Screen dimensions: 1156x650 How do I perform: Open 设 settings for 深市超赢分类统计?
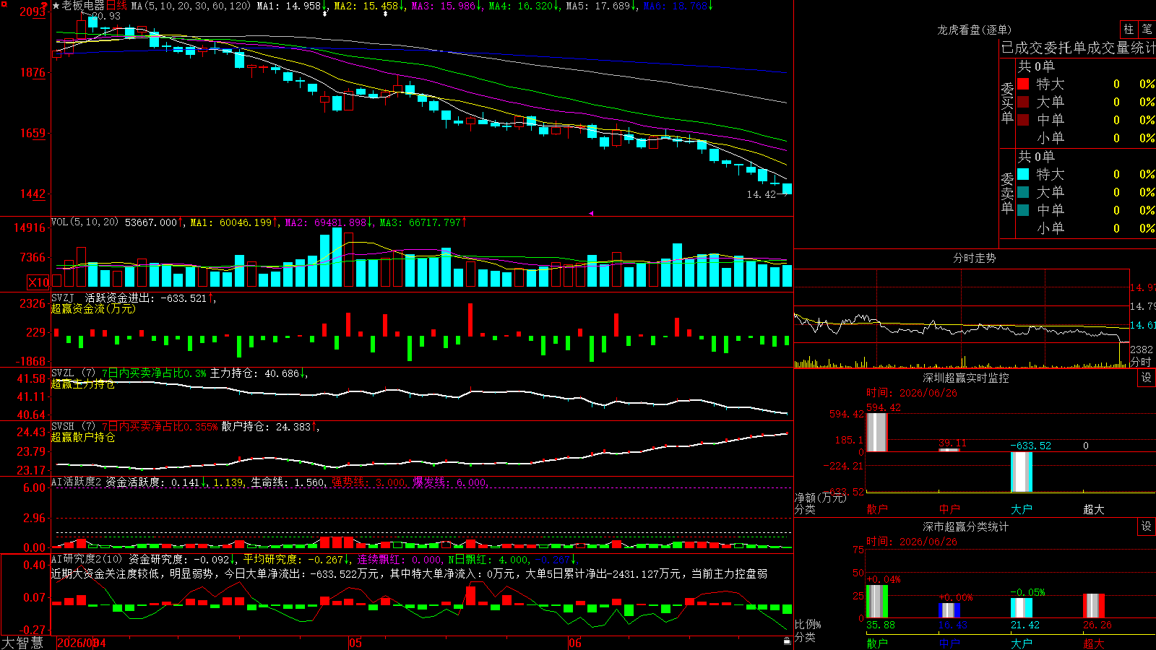pyautogui.click(x=1147, y=526)
